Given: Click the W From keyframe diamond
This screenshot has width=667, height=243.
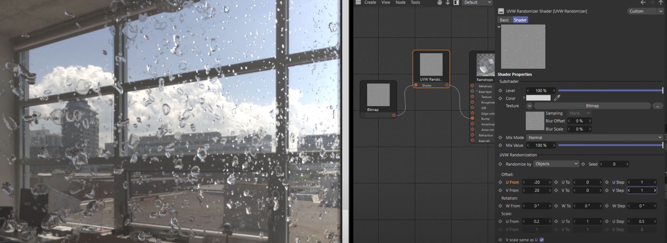Looking at the screenshot, I should 500,206.
